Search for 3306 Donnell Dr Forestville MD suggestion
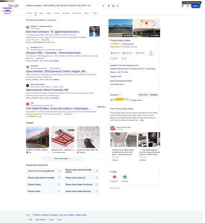Viewport: 205px width, 223px height. click(44, 171)
